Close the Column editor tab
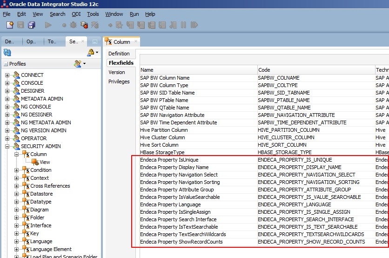The width and height of the screenshot is (389, 258). (x=136, y=41)
